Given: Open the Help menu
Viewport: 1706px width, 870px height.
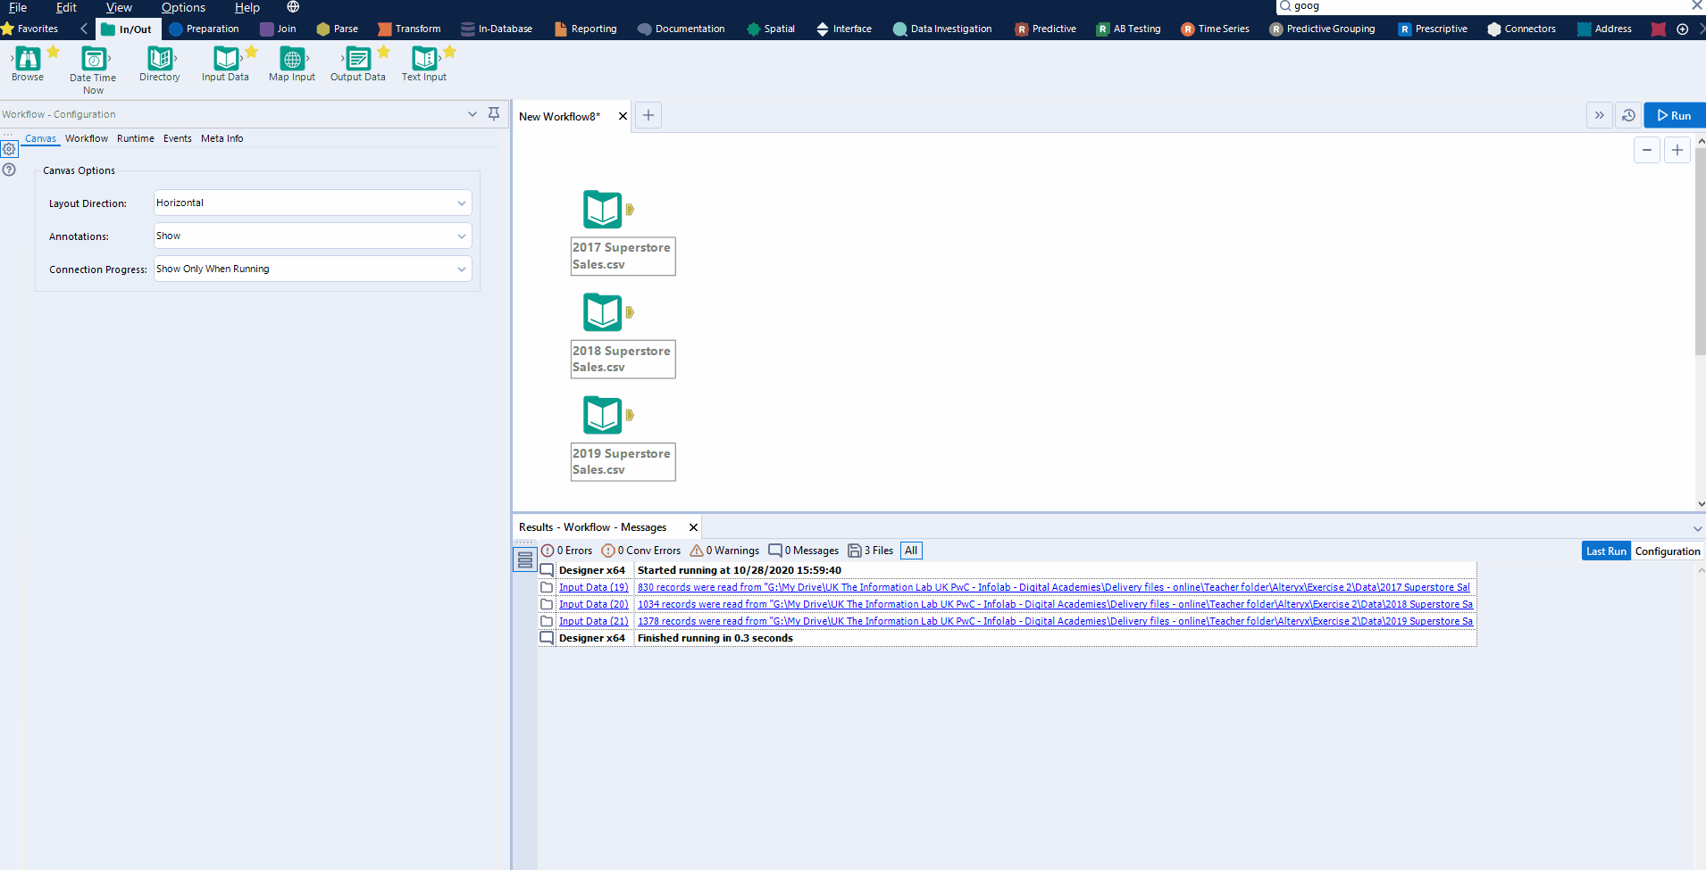Looking at the screenshot, I should tap(247, 7).
